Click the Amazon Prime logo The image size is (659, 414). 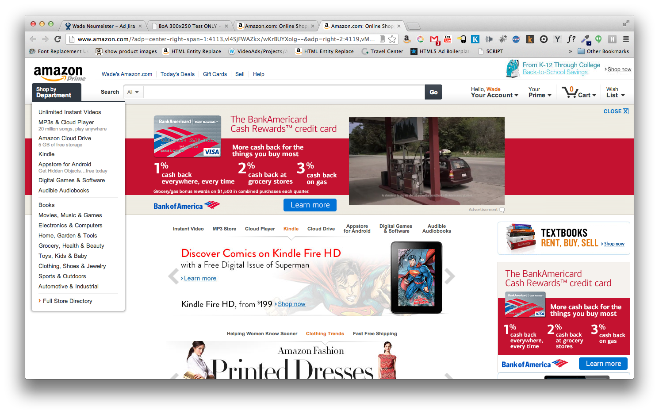pos(59,72)
